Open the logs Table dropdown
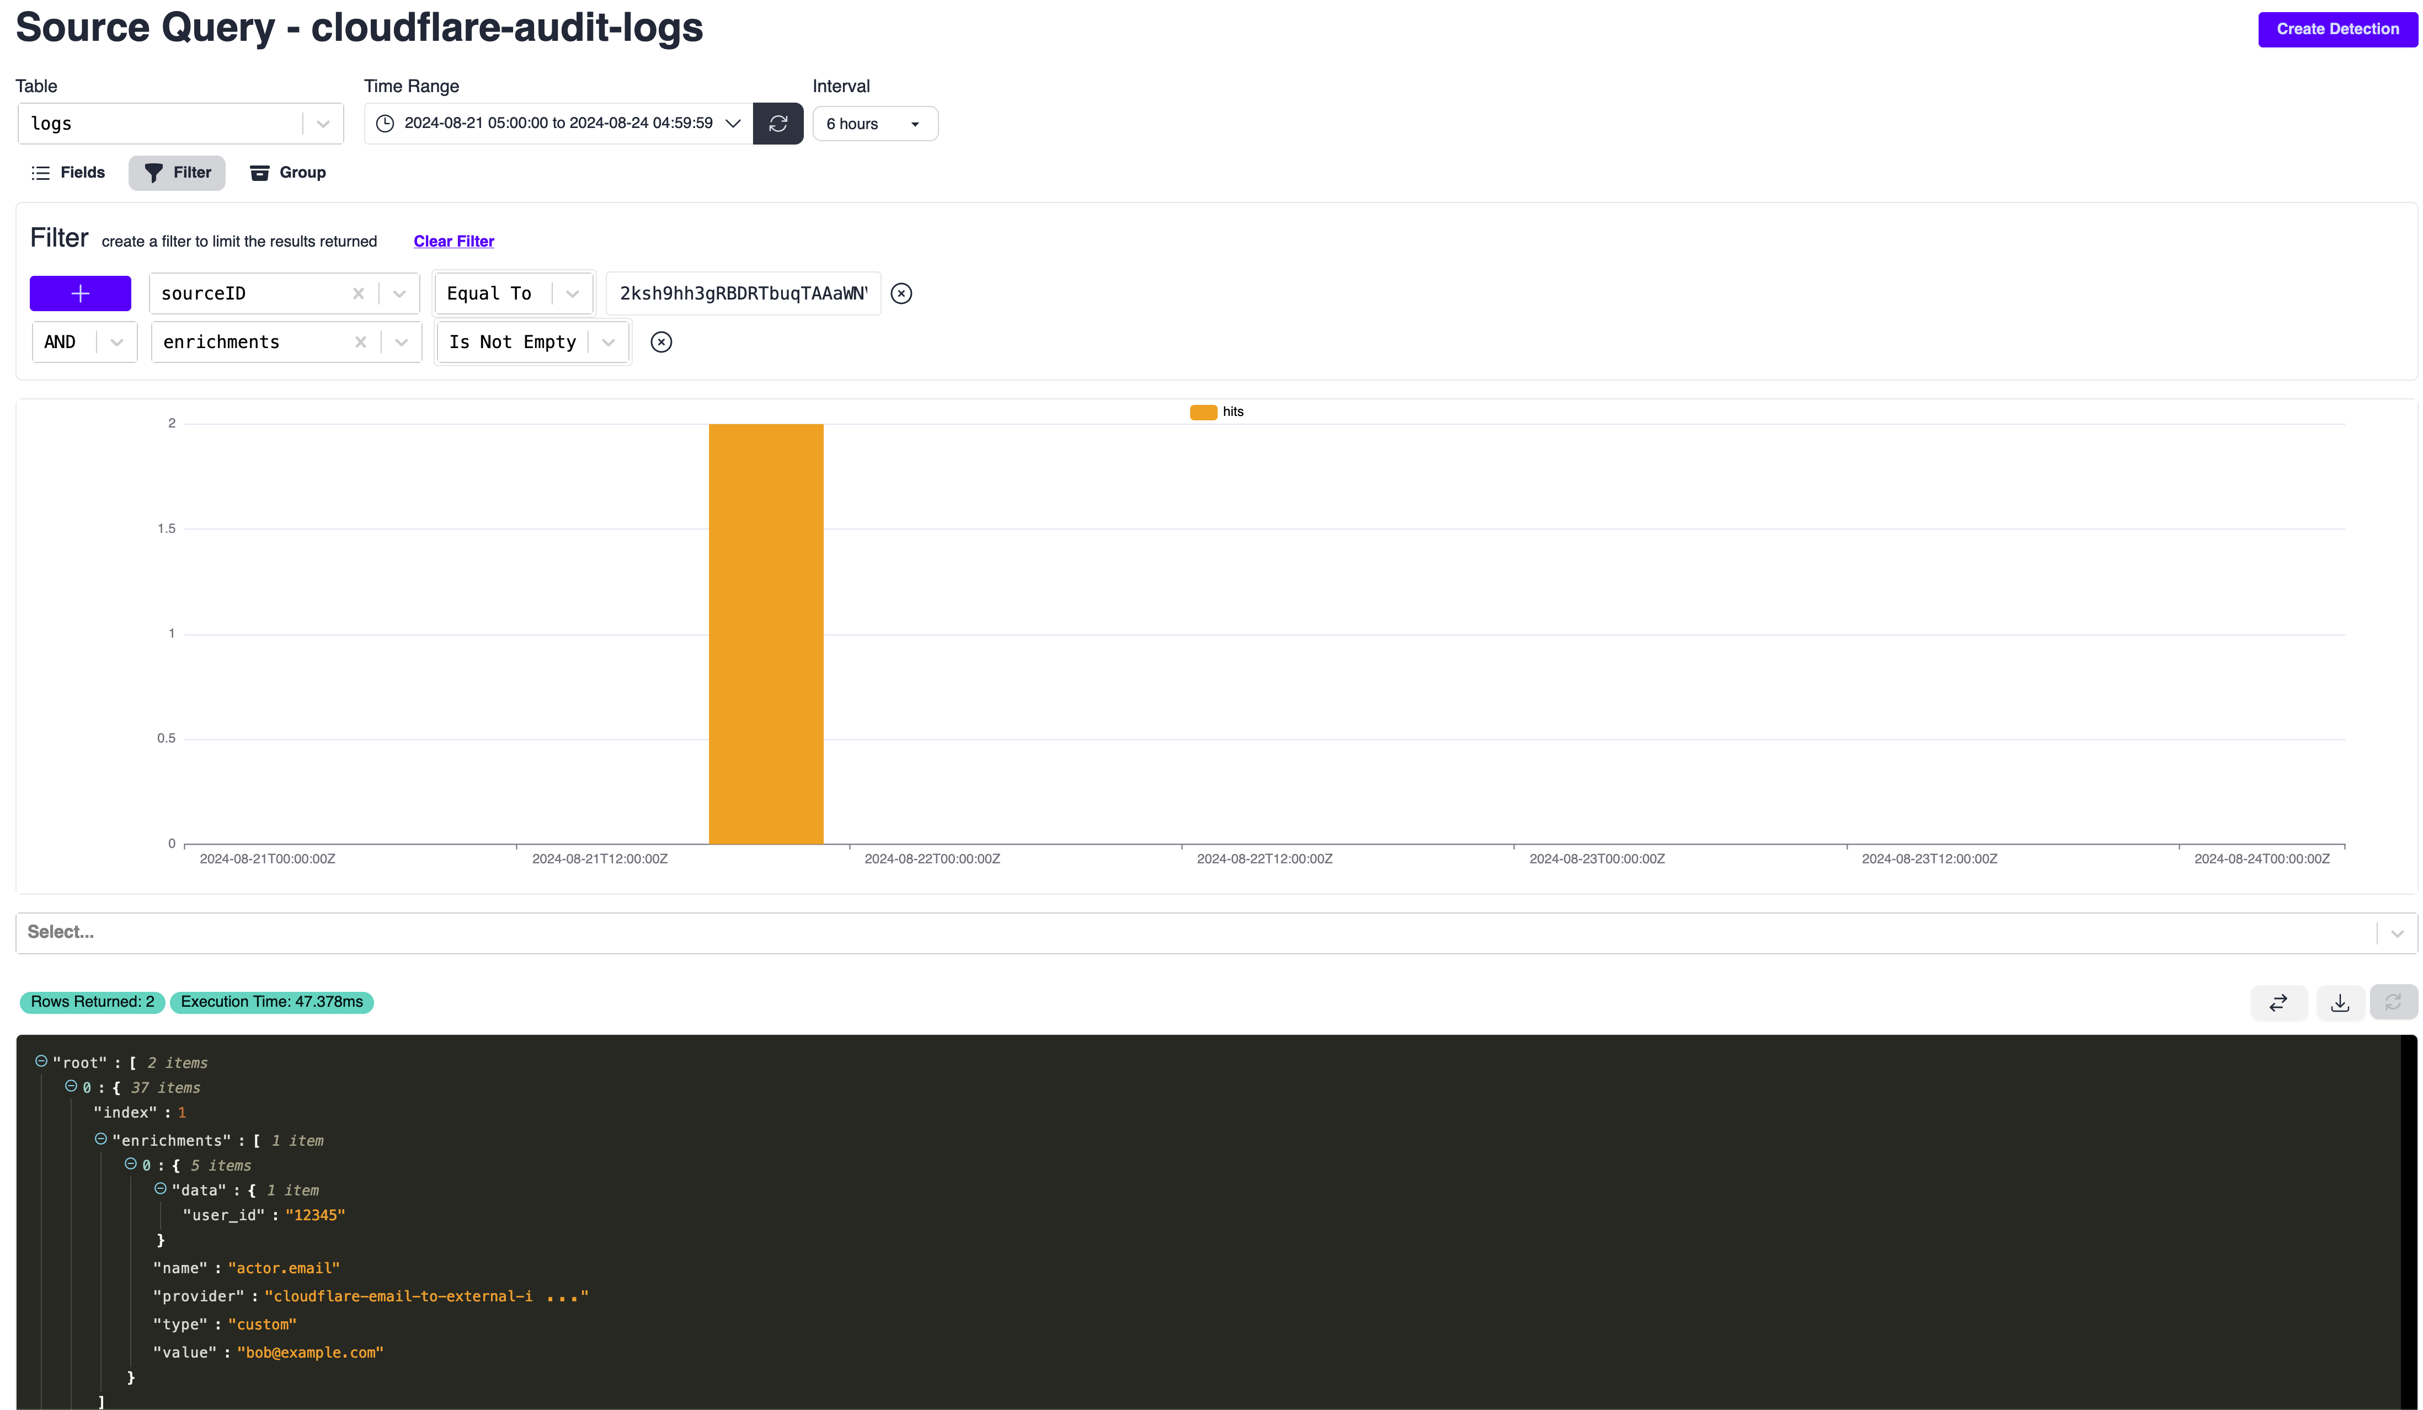Viewport: 2423px width, 1410px height. point(322,124)
